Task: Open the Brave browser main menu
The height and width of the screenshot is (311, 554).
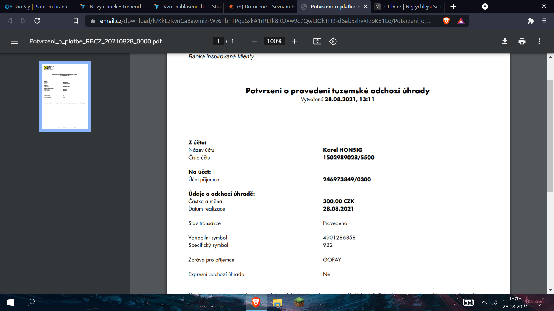Action: click(544, 21)
